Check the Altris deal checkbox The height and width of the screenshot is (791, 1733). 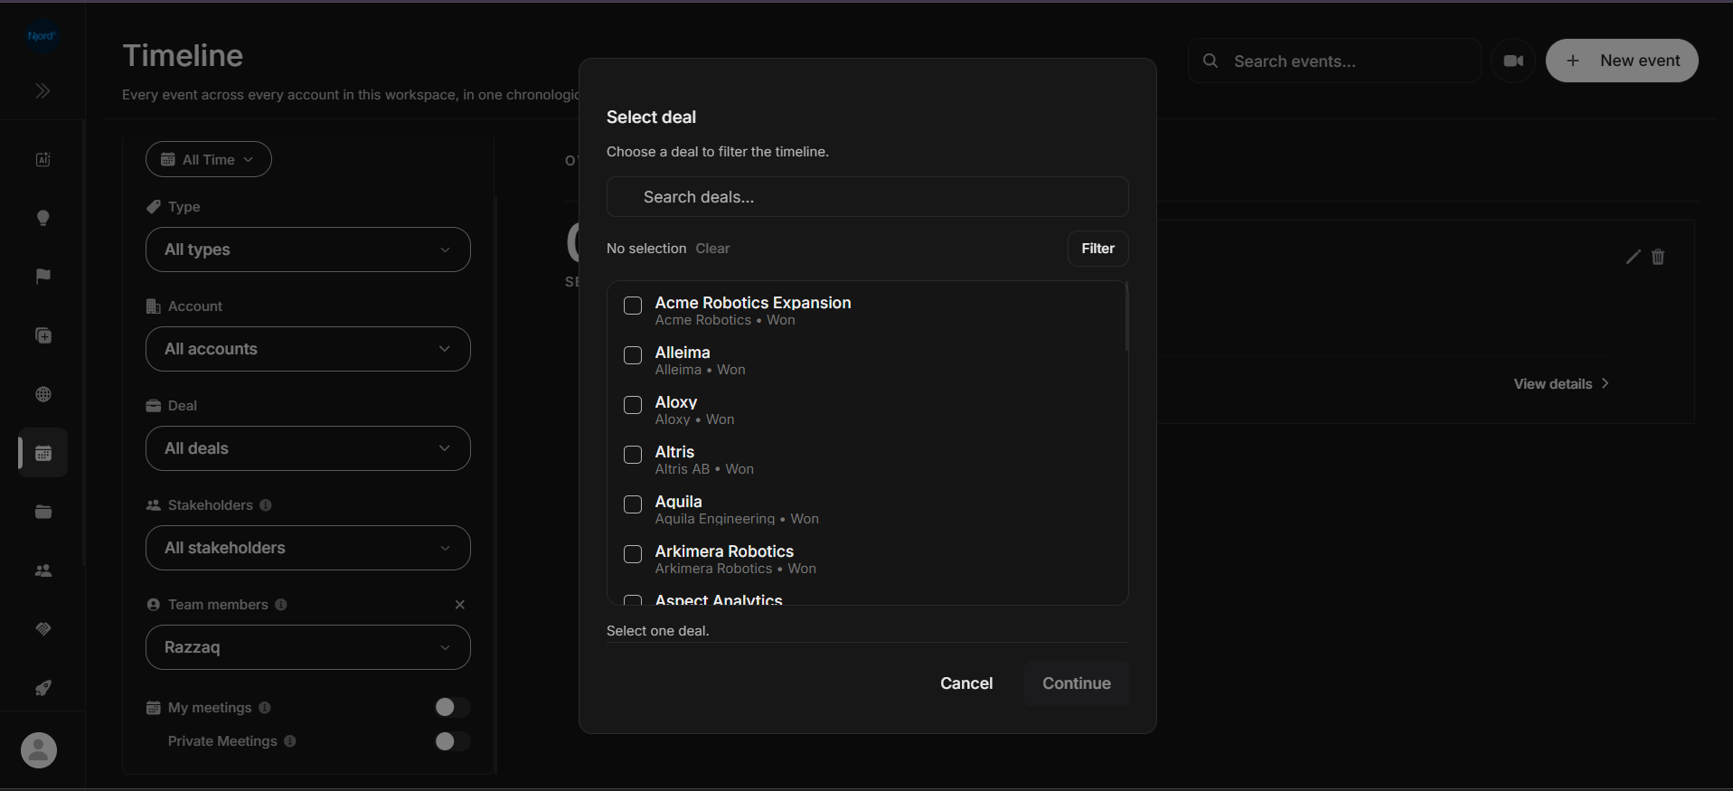[633, 455]
